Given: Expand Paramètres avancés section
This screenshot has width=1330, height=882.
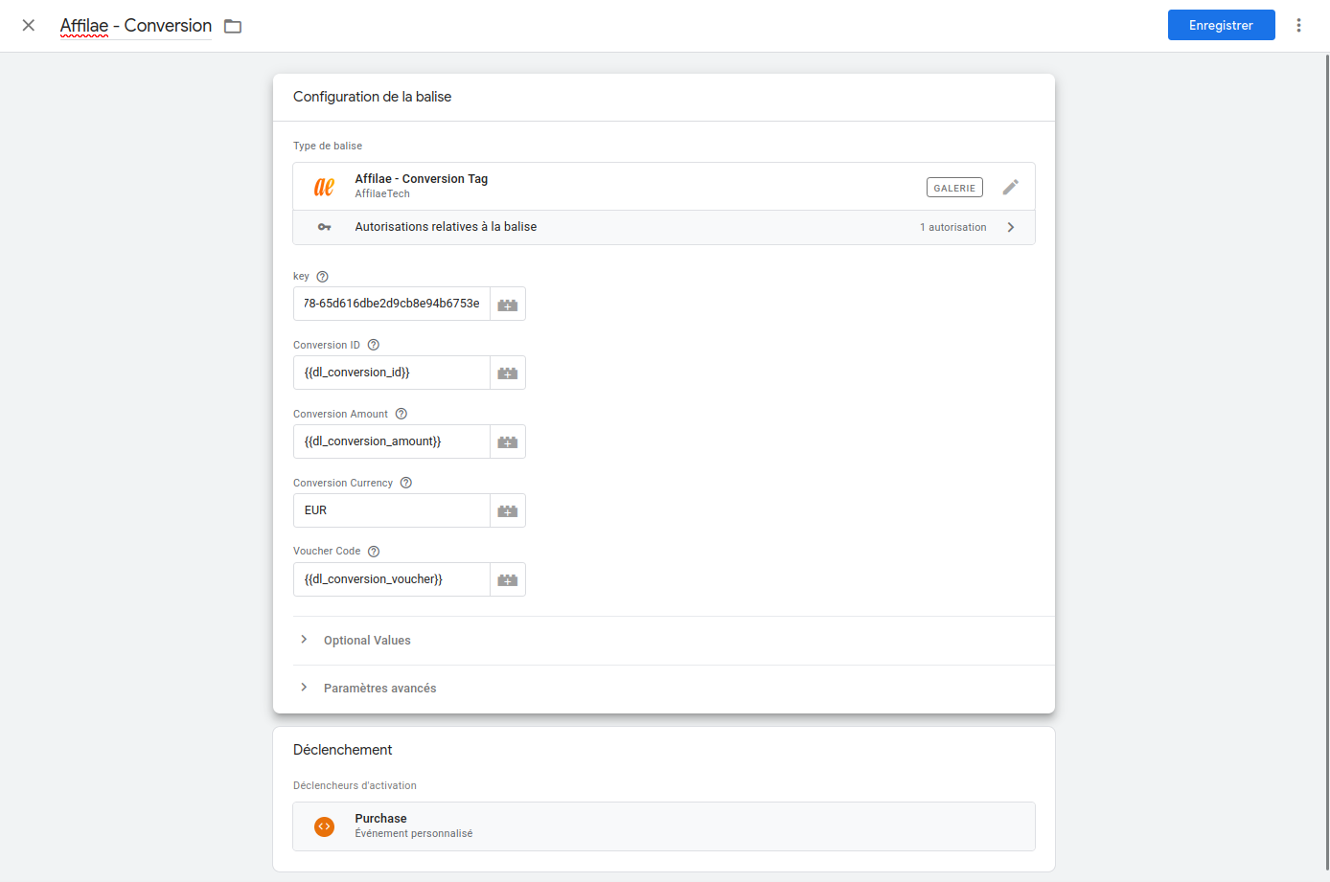Looking at the screenshot, I should [379, 689].
